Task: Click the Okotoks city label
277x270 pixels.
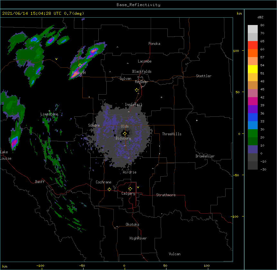Action: 132,224
